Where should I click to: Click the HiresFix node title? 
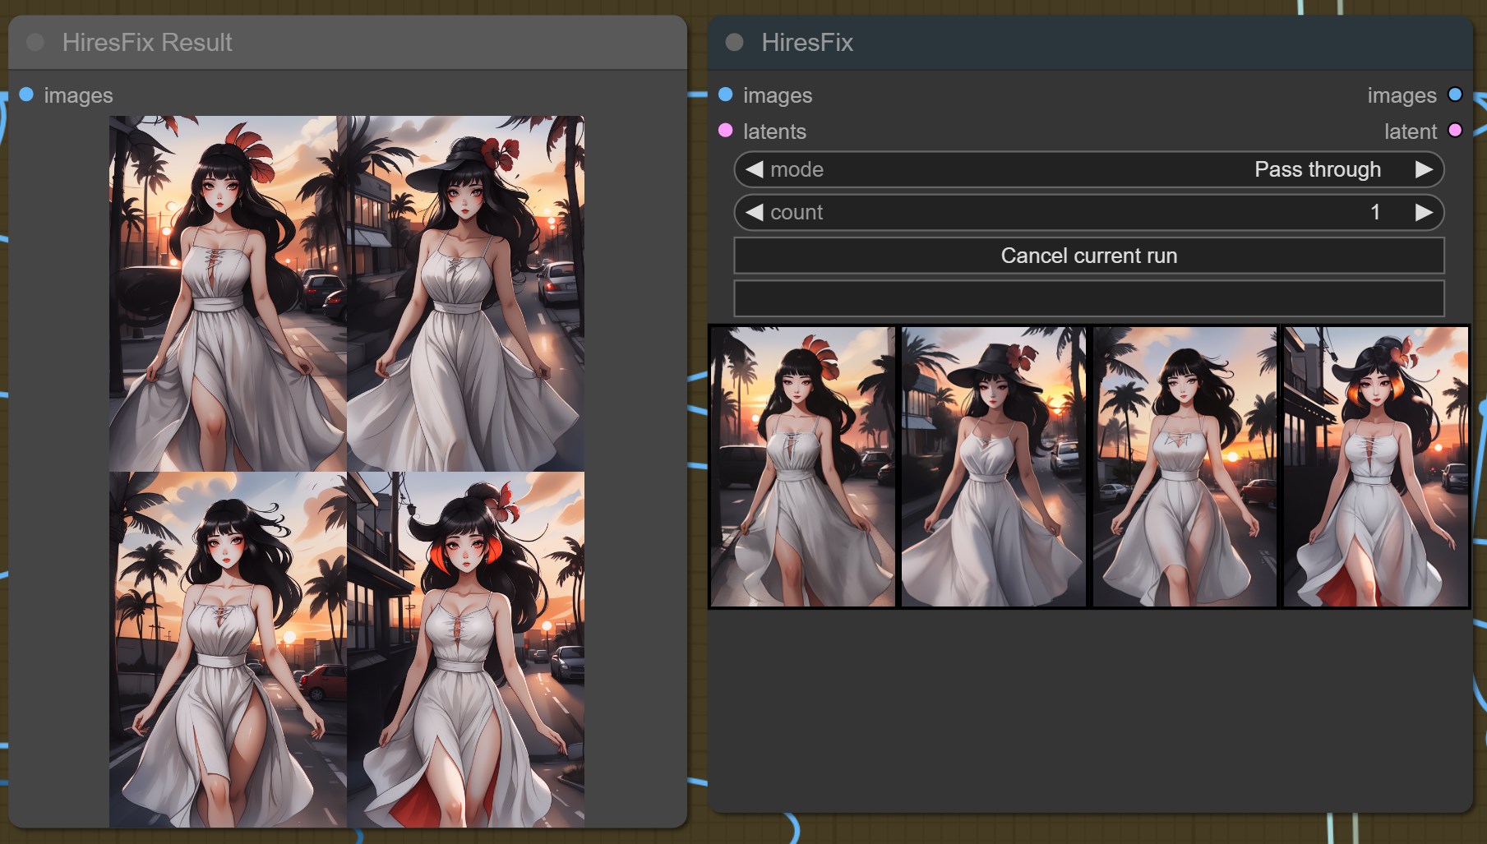tap(807, 42)
